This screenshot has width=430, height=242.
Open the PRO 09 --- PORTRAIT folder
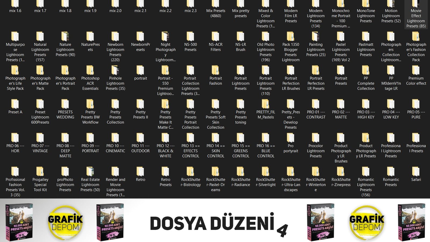click(x=90, y=143)
